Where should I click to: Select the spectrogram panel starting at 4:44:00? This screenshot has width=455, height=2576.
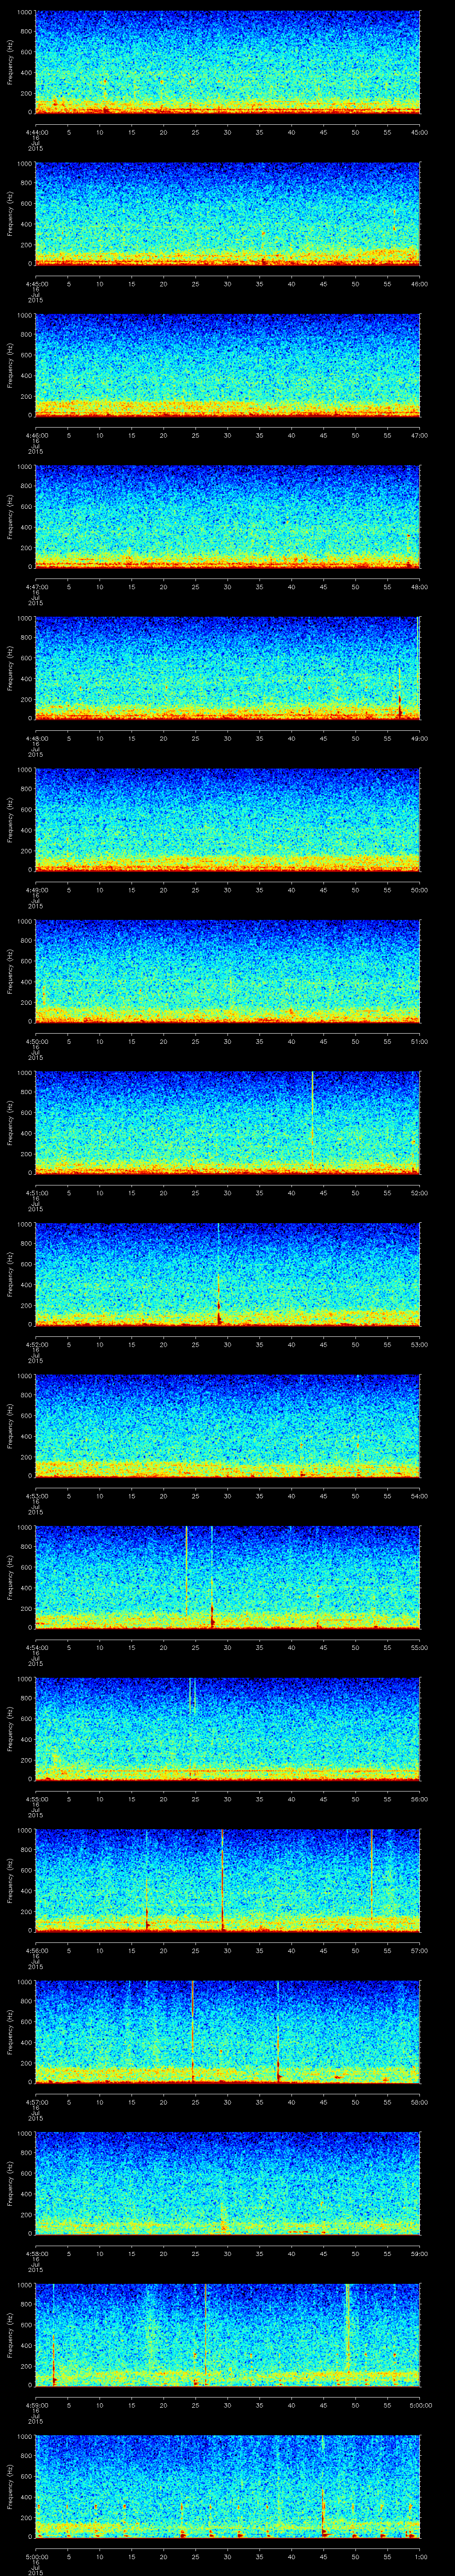point(227,62)
